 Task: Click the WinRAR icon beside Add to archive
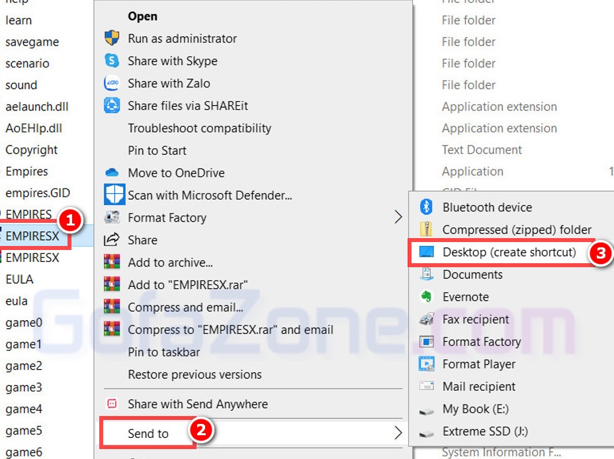tap(112, 263)
